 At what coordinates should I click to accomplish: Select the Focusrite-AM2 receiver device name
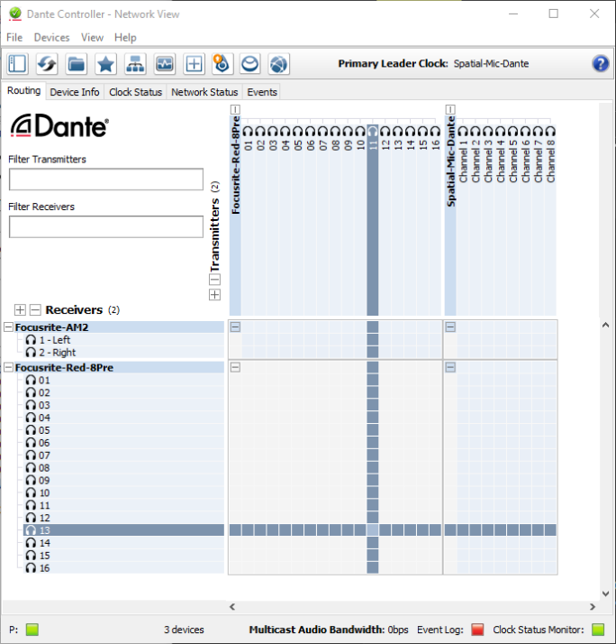point(51,327)
